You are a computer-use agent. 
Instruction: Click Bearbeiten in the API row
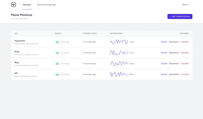coord(174,74)
